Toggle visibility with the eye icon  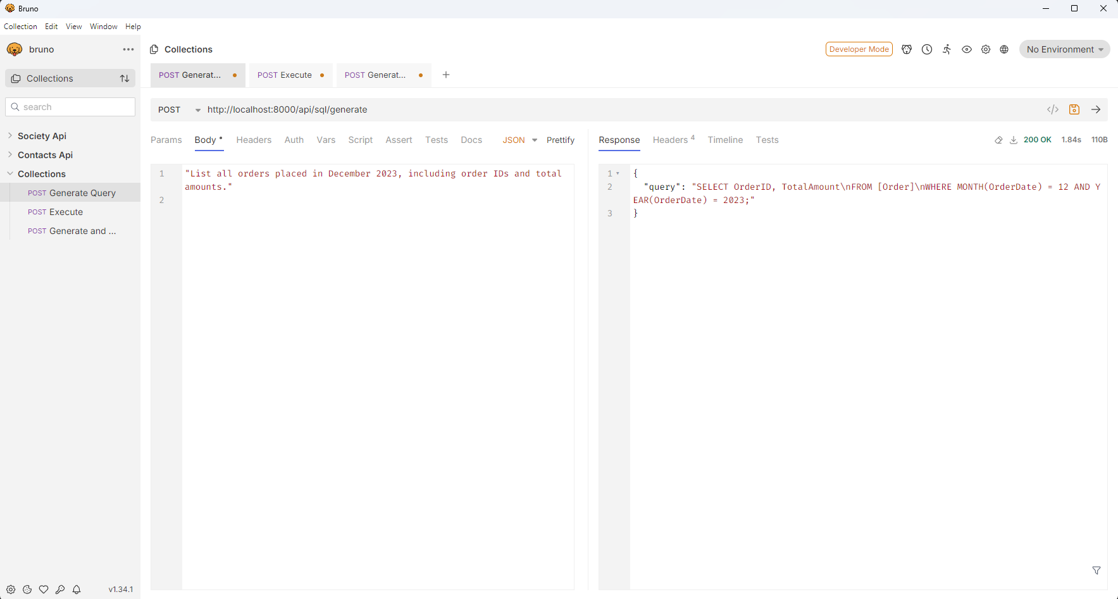click(x=967, y=49)
